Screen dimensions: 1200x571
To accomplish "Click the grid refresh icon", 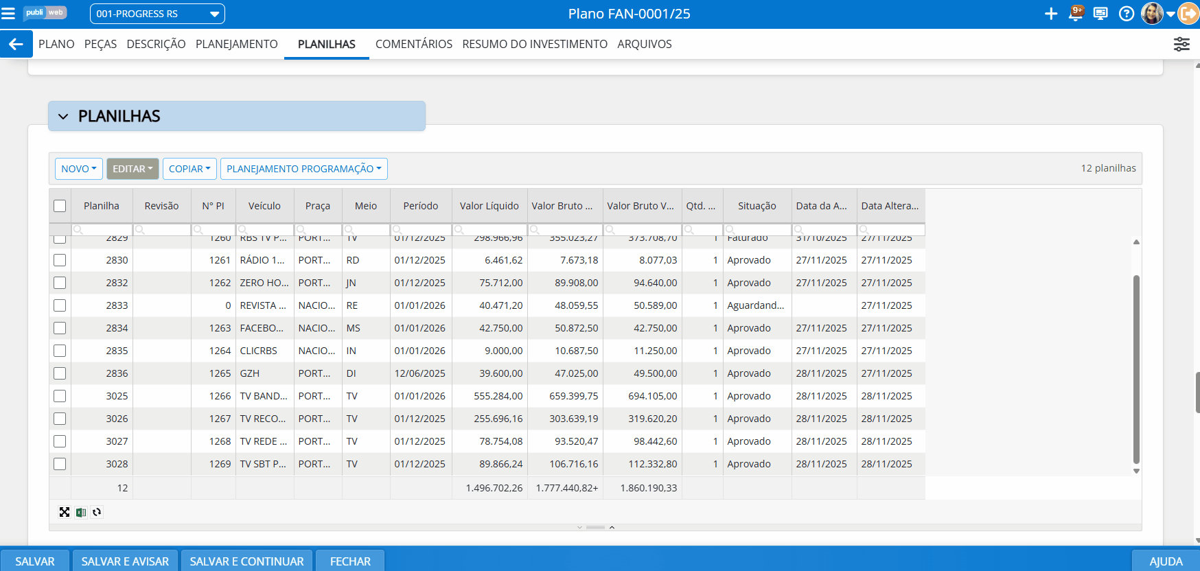I will click(x=97, y=512).
